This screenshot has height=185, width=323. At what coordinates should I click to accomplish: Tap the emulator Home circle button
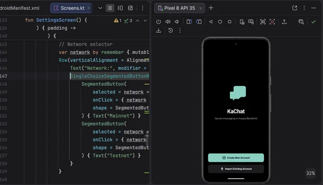tap(220, 22)
